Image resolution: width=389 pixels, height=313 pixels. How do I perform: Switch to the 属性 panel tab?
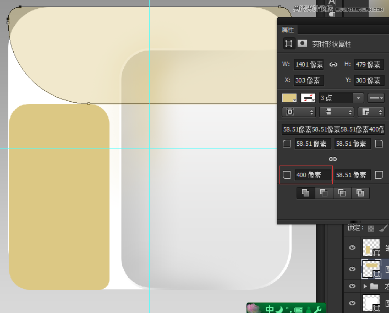click(288, 30)
